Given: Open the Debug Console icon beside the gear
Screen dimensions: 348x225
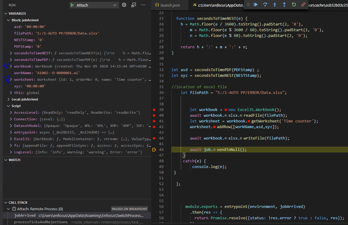Looking at the screenshot, I should pos(134,5).
